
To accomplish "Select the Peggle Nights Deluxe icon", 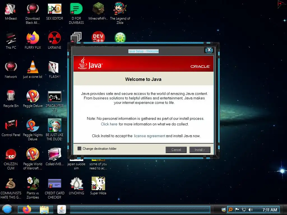I will pyautogui.click(x=33, y=130).
